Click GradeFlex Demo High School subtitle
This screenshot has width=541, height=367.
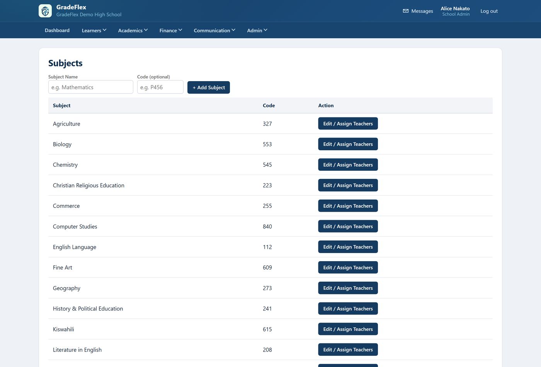click(x=89, y=14)
